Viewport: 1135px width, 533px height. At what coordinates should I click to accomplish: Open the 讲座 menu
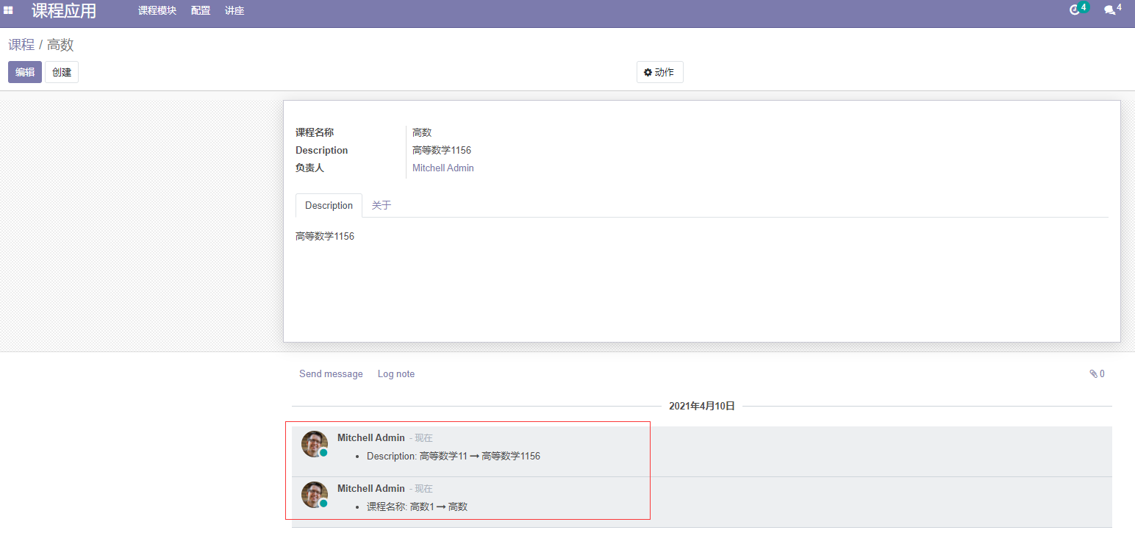pos(234,10)
